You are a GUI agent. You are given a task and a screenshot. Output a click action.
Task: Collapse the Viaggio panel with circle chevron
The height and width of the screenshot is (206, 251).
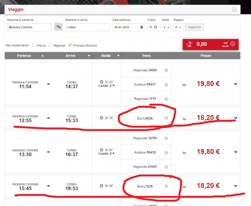point(234,10)
